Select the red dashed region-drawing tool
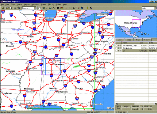 pos(66,8)
